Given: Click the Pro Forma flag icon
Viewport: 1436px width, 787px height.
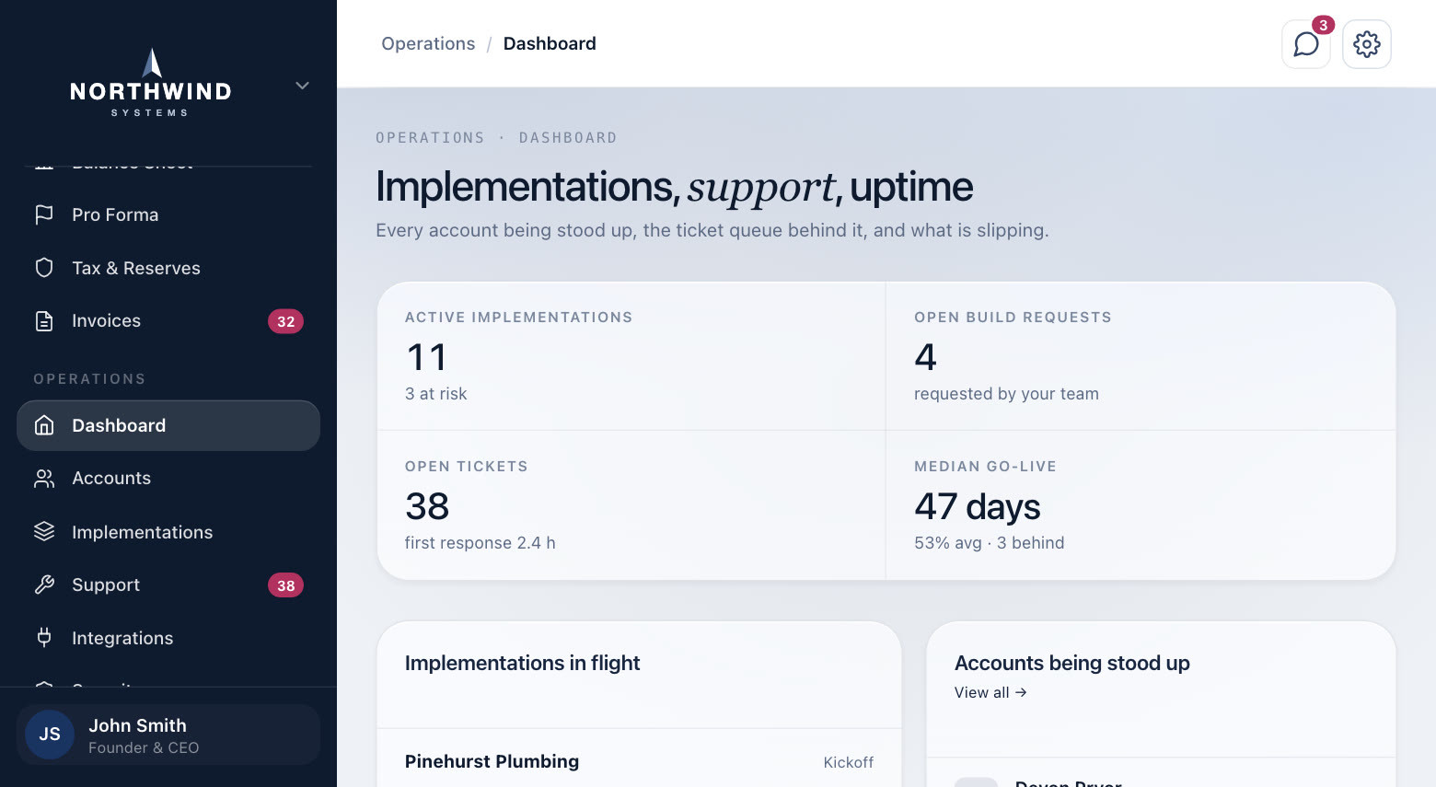Looking at the screenshot, I should point(44,214).
